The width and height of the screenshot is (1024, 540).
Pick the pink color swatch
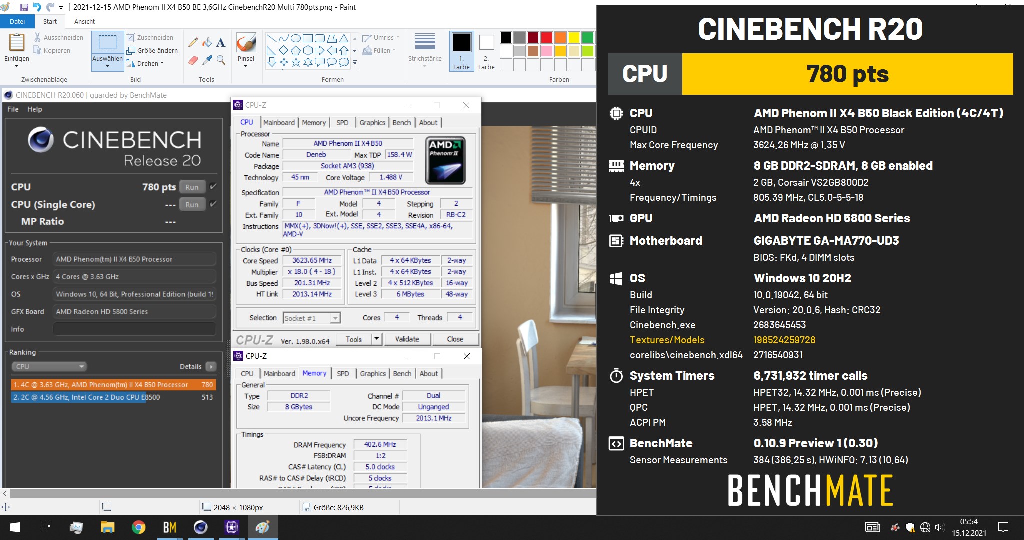point(547,51)
